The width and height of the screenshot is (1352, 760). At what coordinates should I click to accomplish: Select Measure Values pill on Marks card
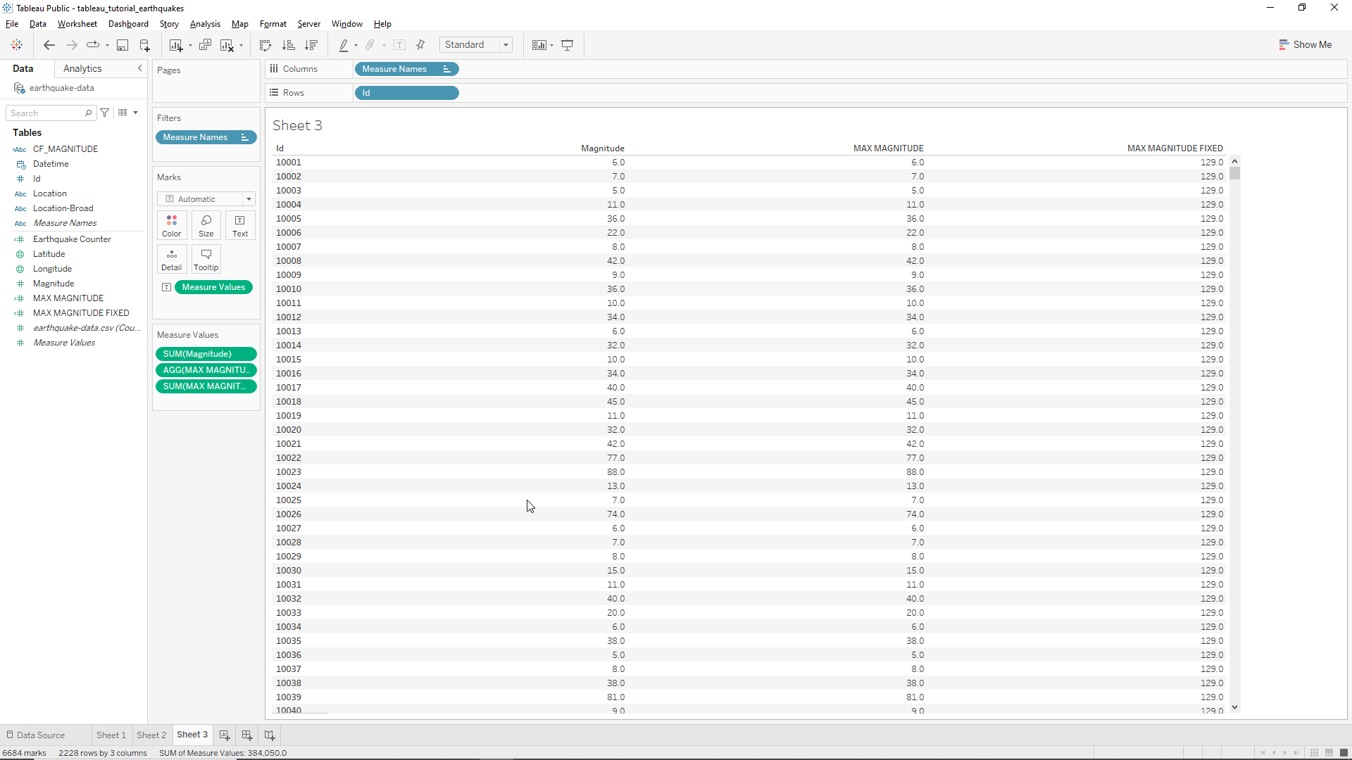(213, 287)
